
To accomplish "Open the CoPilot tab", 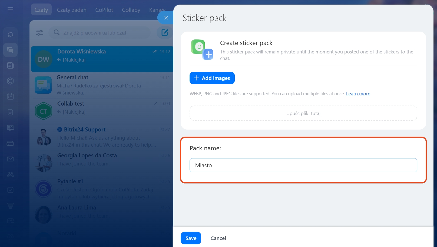I will coord(104,10).
